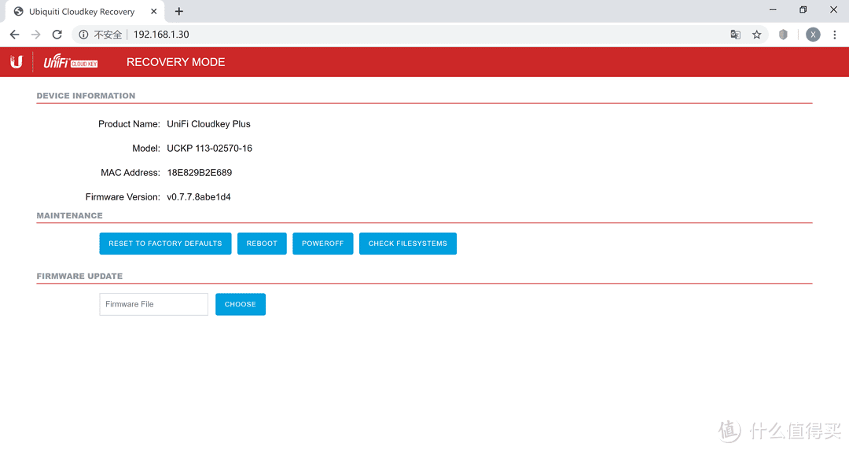Reload the recovery page
The width and height of the screenshot is (849, 451).
tap(57, 35)
